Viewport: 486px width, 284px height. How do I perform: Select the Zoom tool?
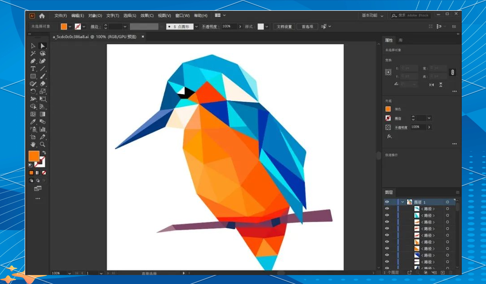(43, 144)
